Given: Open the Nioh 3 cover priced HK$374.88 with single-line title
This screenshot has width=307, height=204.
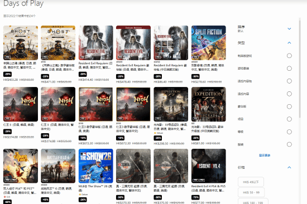Looking at the screenshot, I should click(21, 104).
